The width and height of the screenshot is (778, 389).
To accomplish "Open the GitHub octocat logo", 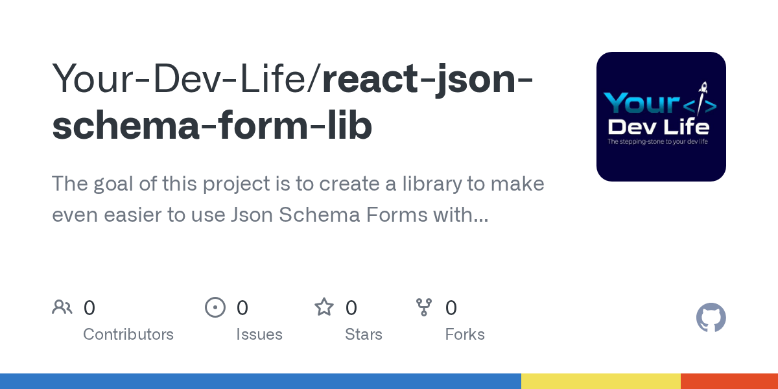I will coord(711,318).
